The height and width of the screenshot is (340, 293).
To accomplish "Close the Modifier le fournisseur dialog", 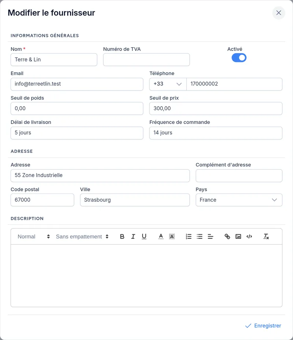I will 279,13.
